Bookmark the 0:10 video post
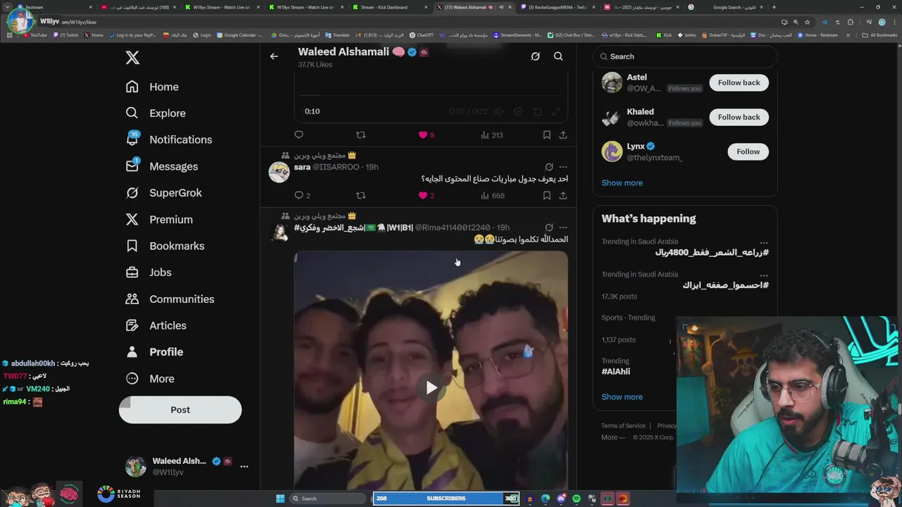Image resolution: width=902 pixels, height=507 pixels. pos(547,134)
